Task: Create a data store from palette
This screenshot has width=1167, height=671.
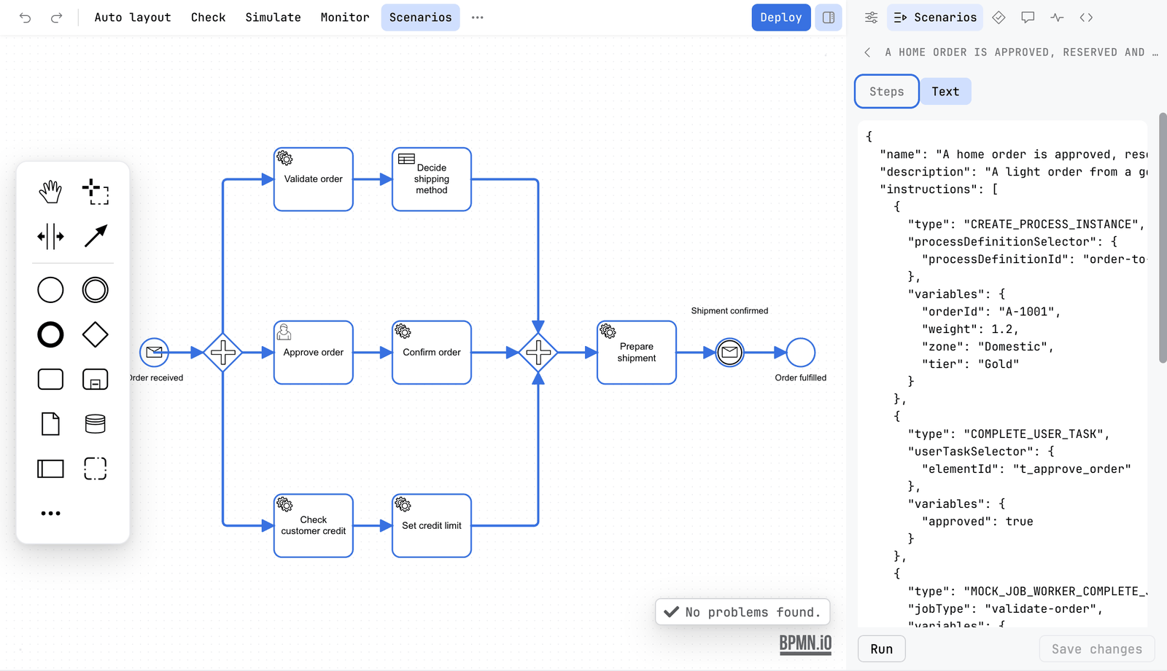Action: pyautogui.click(x=96, y=423)
